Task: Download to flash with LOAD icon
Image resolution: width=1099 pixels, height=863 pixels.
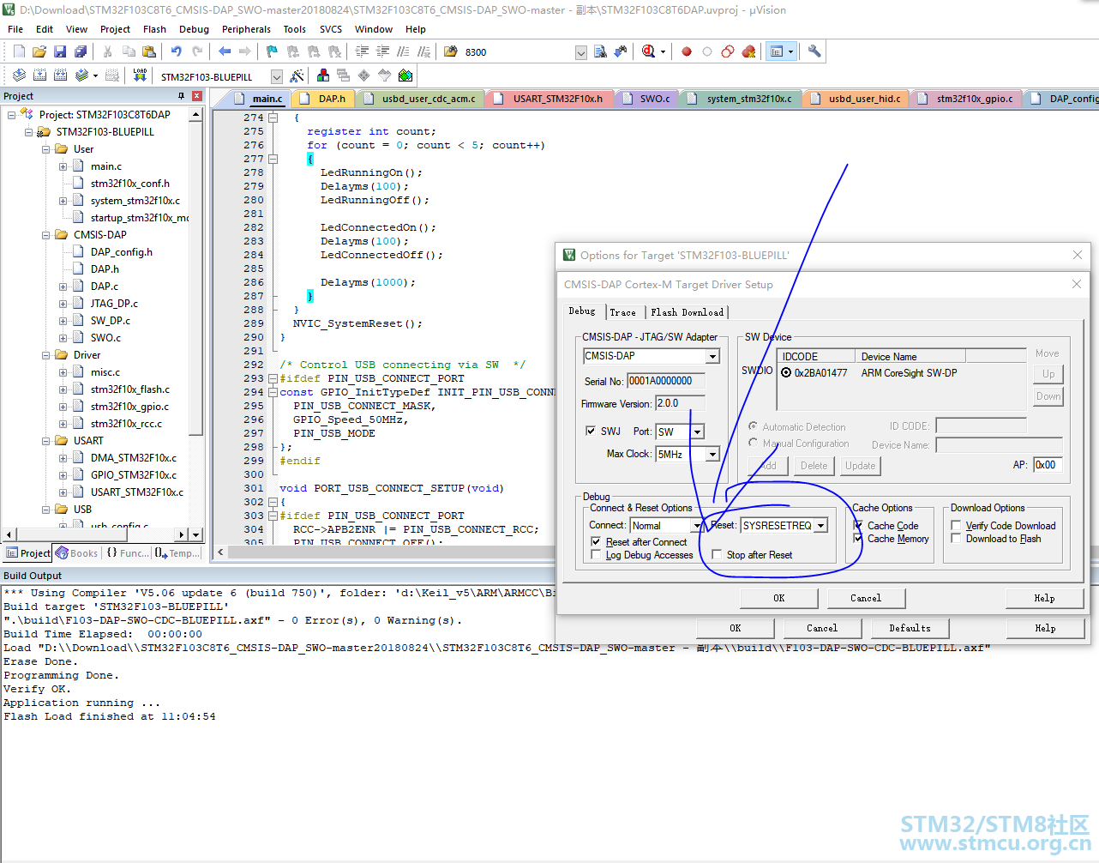Action: pyautogui.click(x=140, y=75)
